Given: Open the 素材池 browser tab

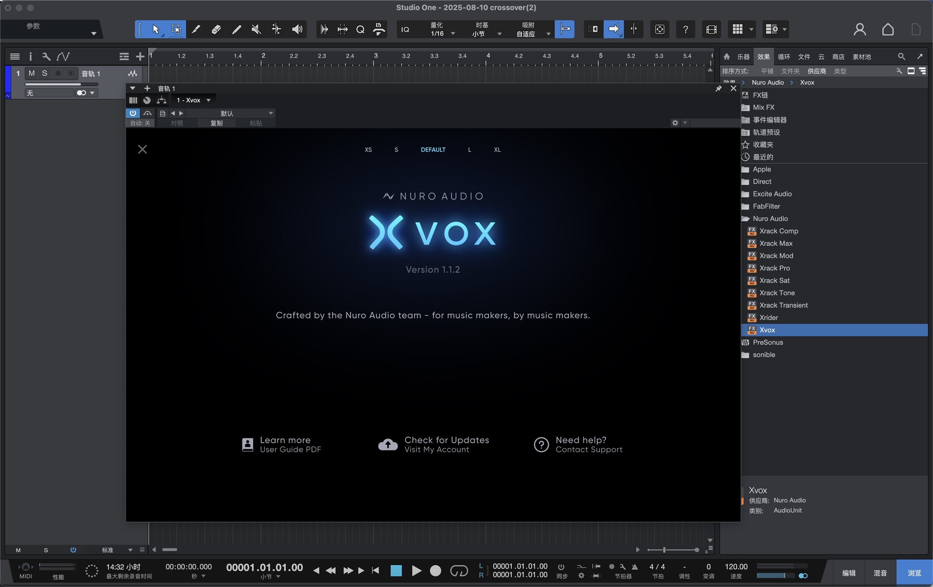Looking at the screenshot, I should pyautogui.click(x=862, y=57).
